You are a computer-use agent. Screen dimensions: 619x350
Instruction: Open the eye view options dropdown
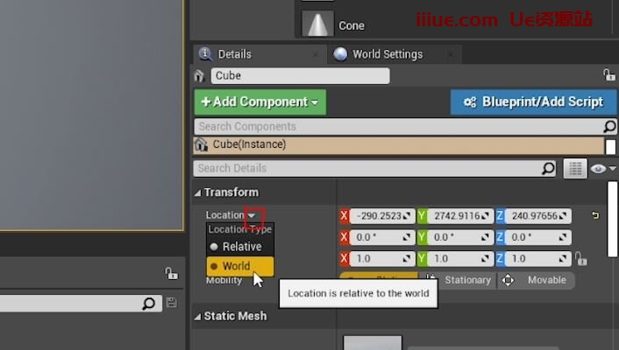603,168
